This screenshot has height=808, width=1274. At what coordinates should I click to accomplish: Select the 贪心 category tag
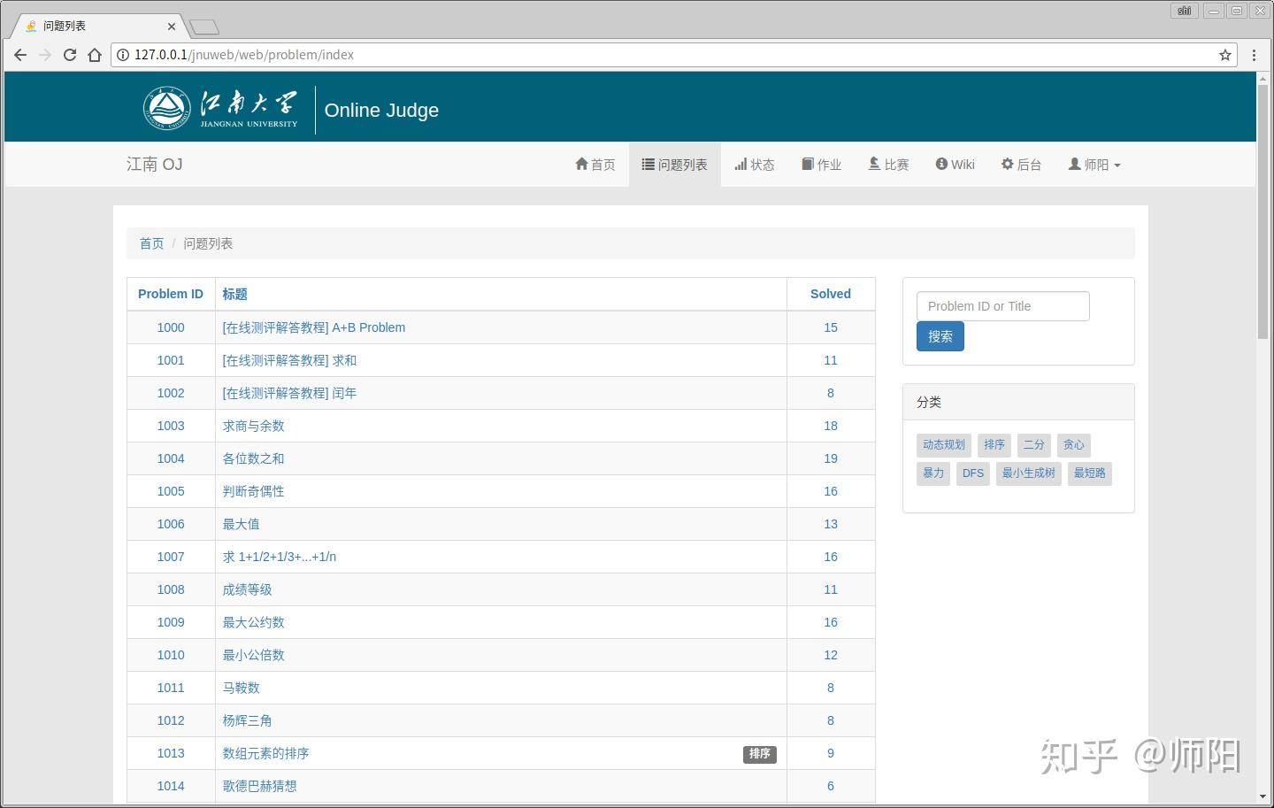1074,445
